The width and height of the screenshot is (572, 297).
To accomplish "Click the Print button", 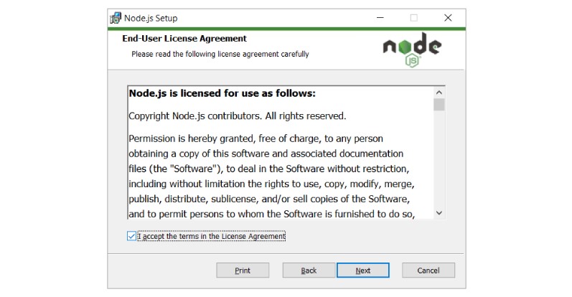I will [243, 270].
